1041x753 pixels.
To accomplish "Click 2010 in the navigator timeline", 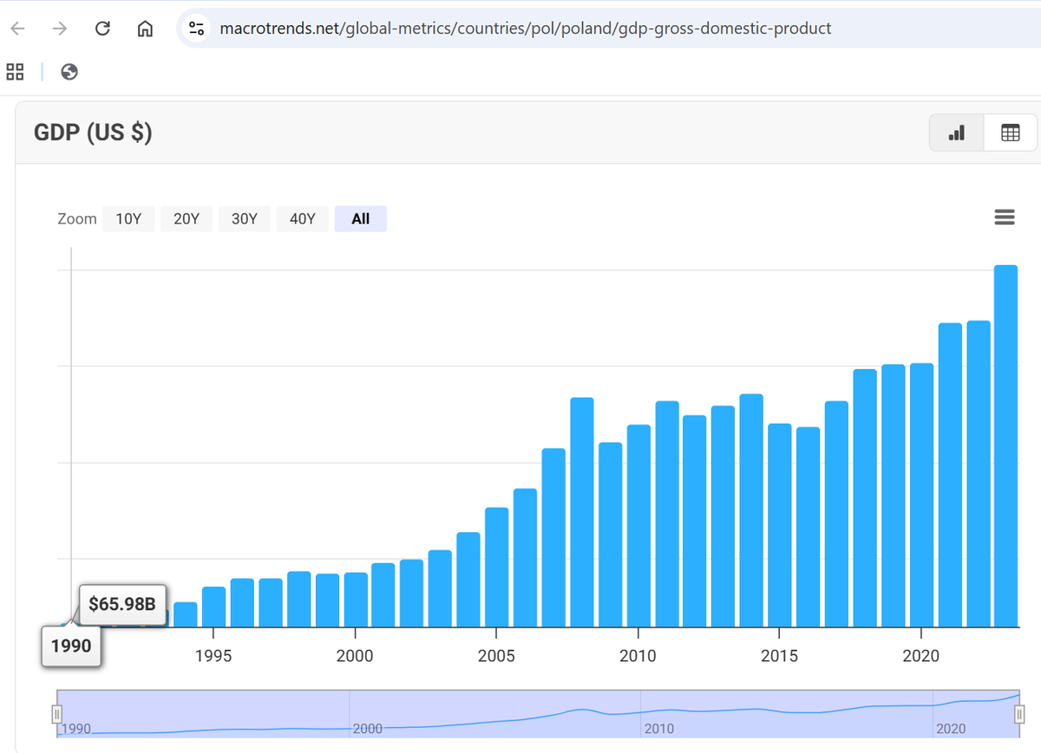I will 659,729.
